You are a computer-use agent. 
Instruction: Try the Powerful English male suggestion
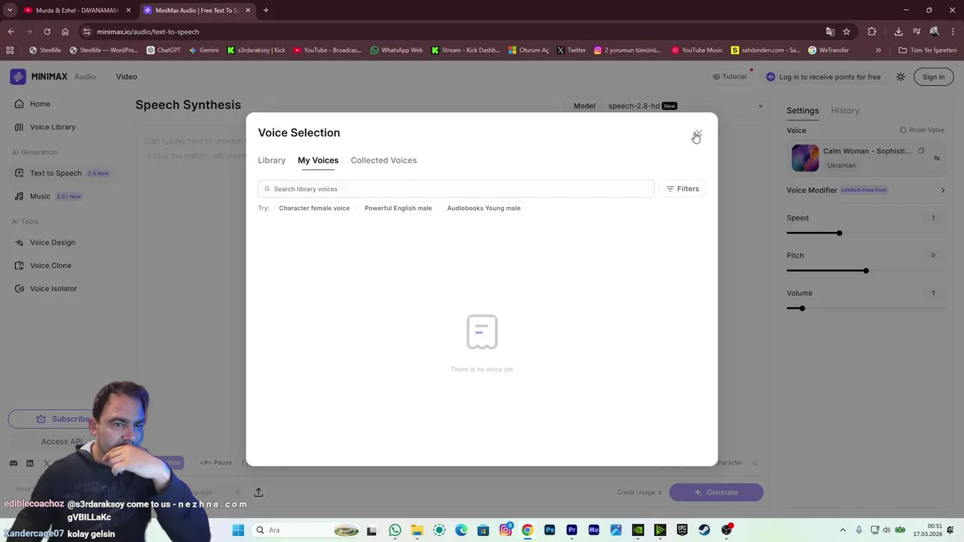[x=398, y=208]
